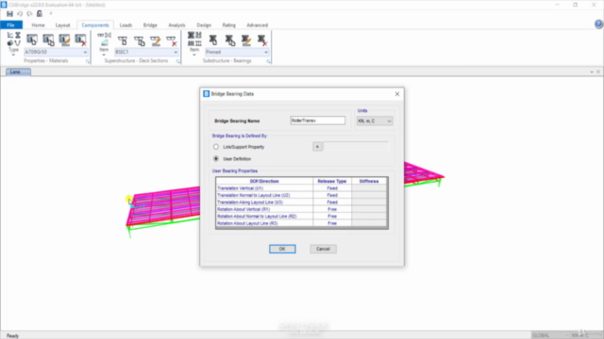Click Release Type for Rotation About Layout Line (R3)
The height and width of the screenshot is (339, 604).
[332, 223]
